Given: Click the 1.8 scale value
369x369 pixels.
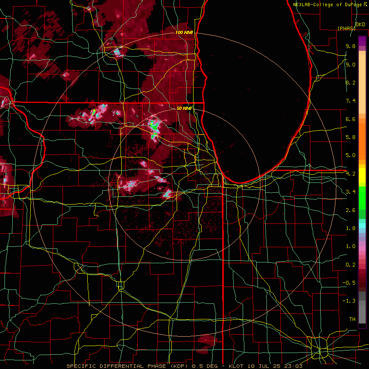Looking at the screenshot, I should tap(351, 228).
